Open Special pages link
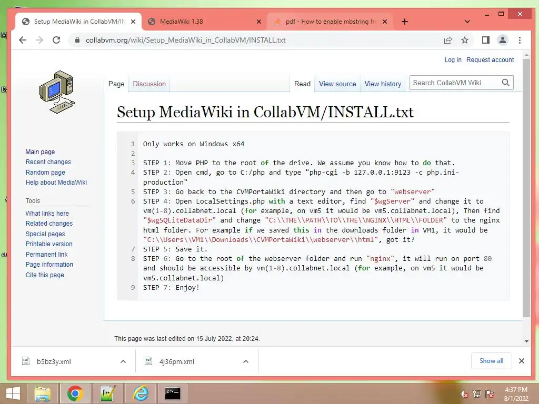The height and width of the screenshot is (404, 539). [x=45, y=234]
